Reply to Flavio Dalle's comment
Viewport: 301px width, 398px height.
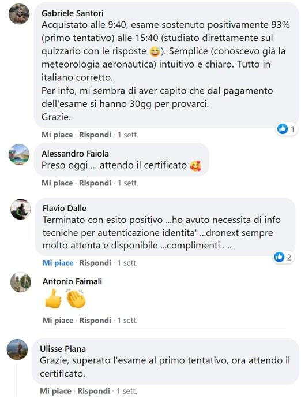(95, 263)
